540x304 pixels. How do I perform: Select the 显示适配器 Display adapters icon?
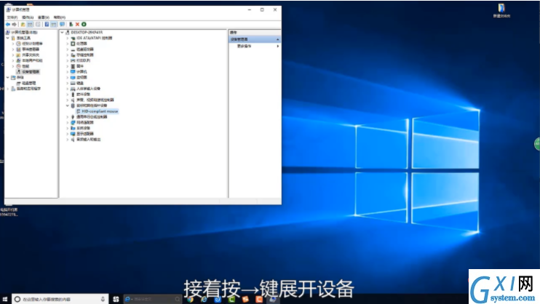tap(73, 134)
